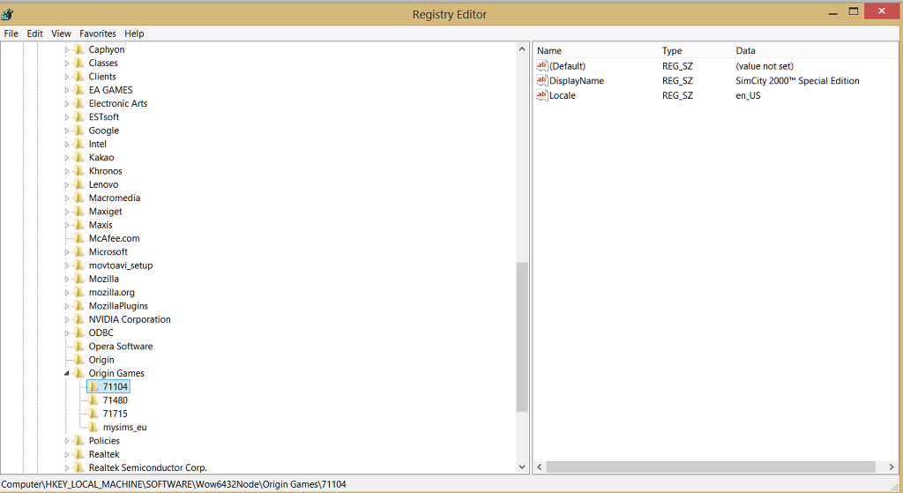This screenshot has height=493, width=903.
Task: Expand the MozillaPlugins key
Action: [67, 306]
